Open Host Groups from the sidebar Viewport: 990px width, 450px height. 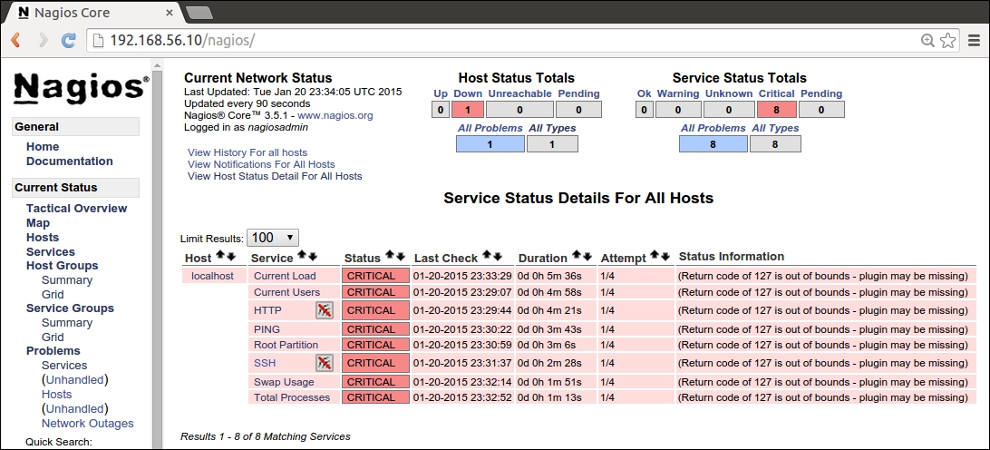(x=62, y=266)
